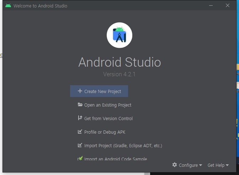Click the Android Studio heading text
The width and height of the screenshot is (239, 175).
[x=119, y=62]
